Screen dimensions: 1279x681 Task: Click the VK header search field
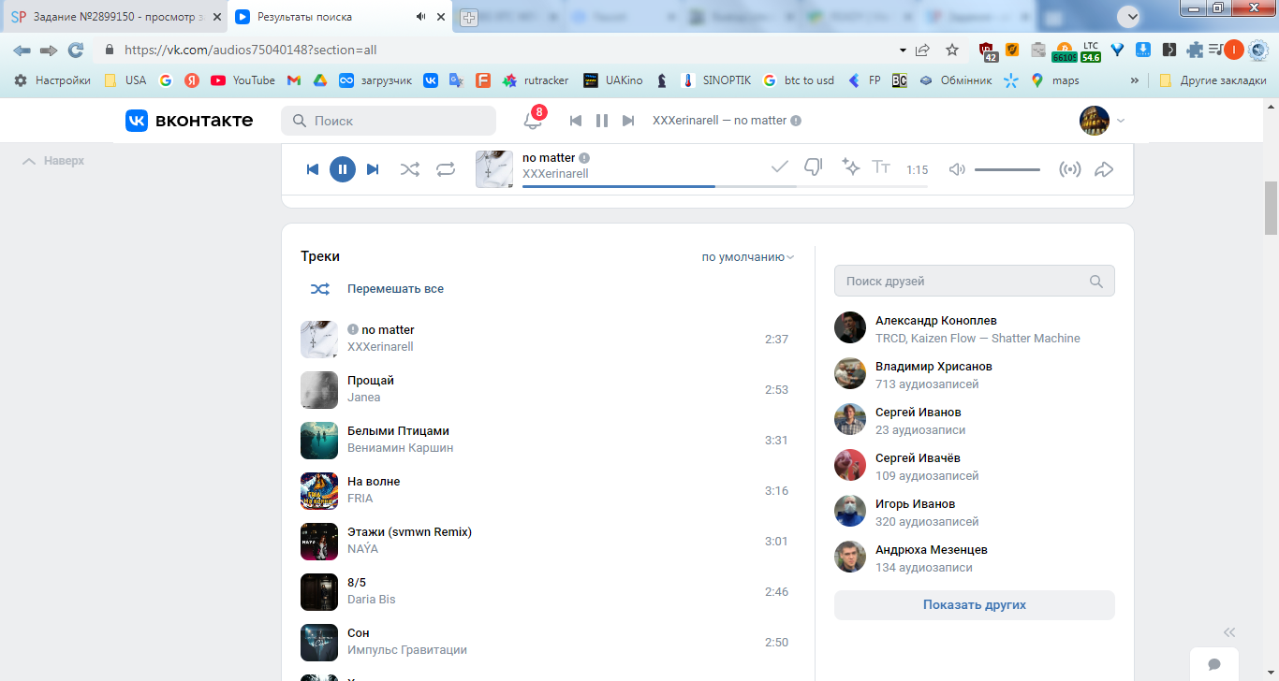pyautogui.click(x=389, y=121)
